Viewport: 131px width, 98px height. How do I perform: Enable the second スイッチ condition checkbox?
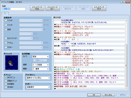pyautogui.click(x=6, y=25)
